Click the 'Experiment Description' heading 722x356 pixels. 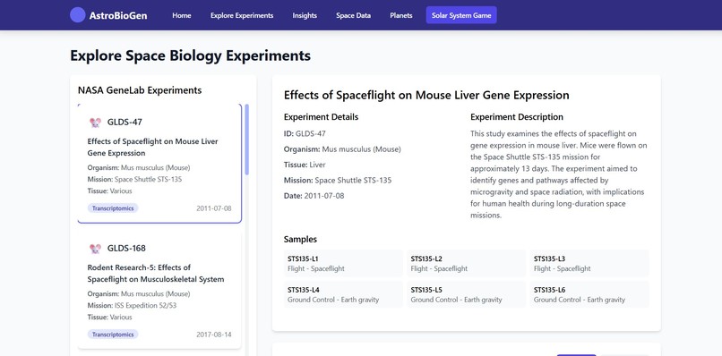point(517,117)
